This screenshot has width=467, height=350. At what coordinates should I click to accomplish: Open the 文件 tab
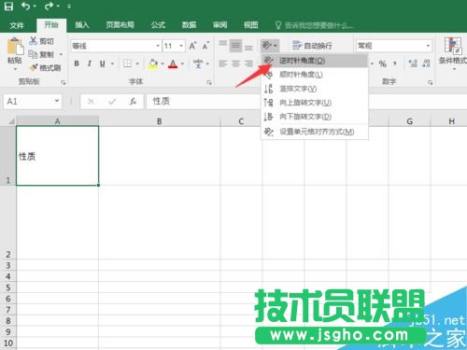click(17, 25)
